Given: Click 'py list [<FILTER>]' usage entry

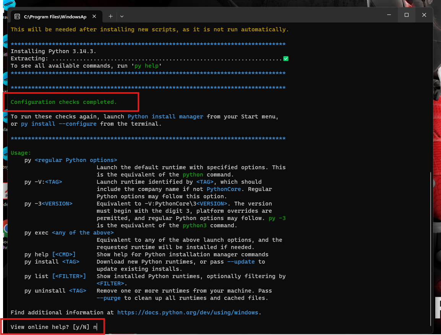Looking at the screenshot, I should click(x=55, y=276).
